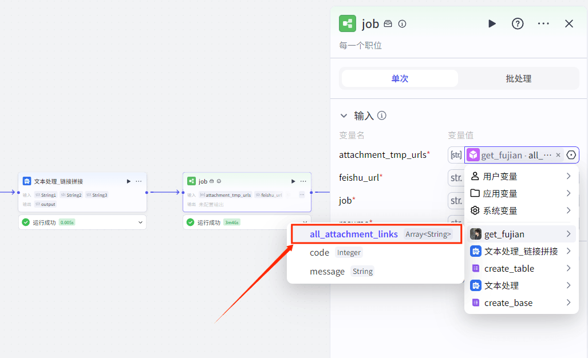Expand 运行成功 result under 文本处理_链接拼接 node
This screenshot has width=588, height=358.
(x=140, y=222)
